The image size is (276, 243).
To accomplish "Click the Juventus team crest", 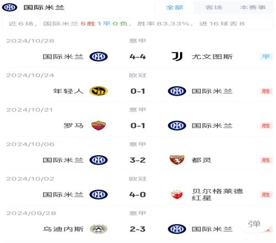I will (177, 56).
